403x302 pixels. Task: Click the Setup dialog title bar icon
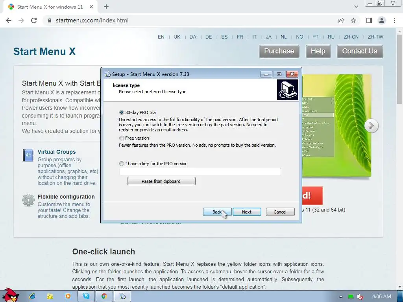(108, 74)
